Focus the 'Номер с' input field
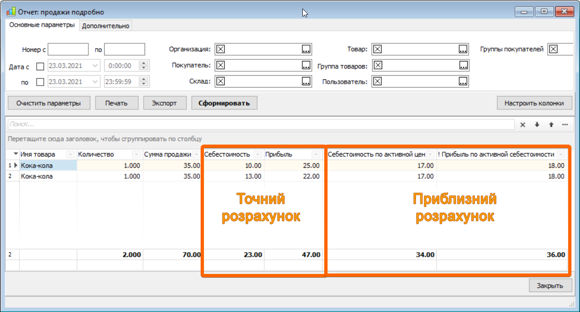 68,49
